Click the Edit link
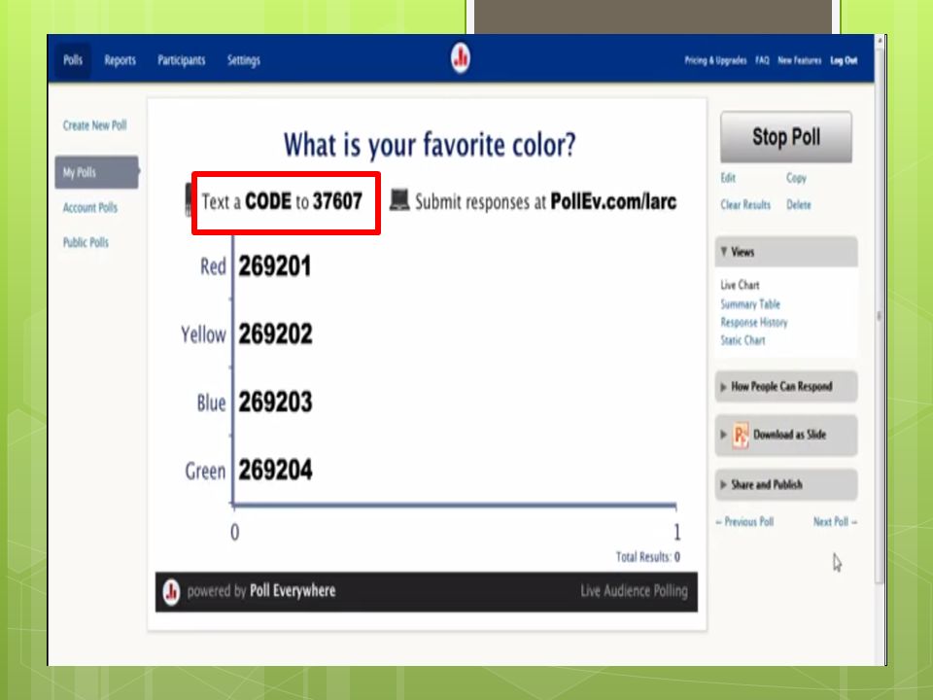The image size is (933, 700). click(x=728, y=178)
